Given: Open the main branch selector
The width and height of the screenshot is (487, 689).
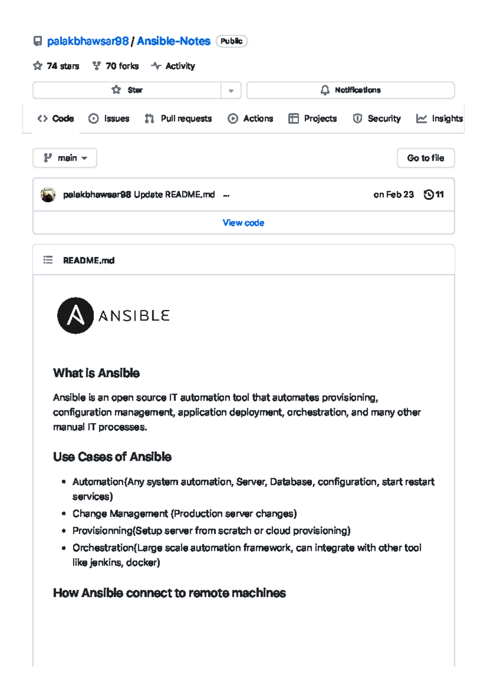Looking at the screenshot, I should [64, 157].
